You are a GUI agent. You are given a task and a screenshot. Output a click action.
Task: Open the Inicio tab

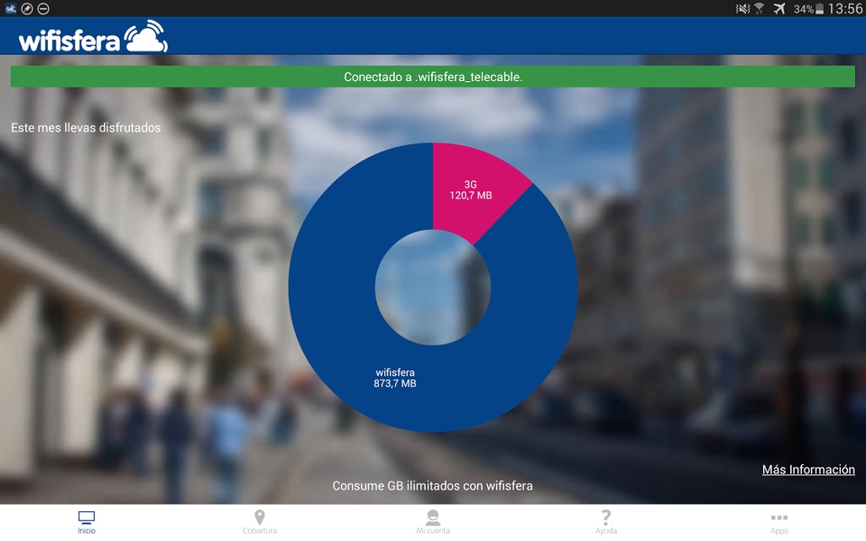pyautogui.click(x=87, y=522)
